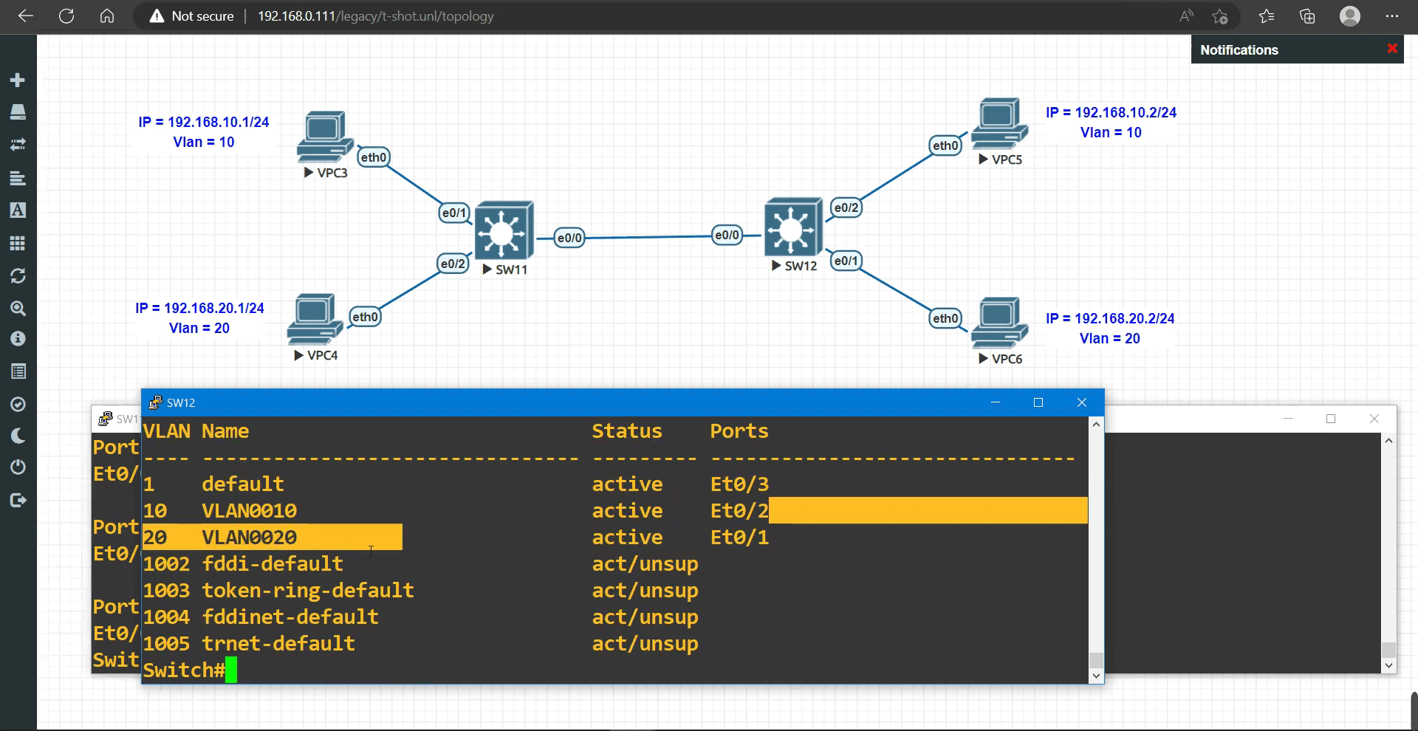Click the IP = 192.168.20.2/24 label
Screen dimensions: 1418x731
pos(1110,318)
